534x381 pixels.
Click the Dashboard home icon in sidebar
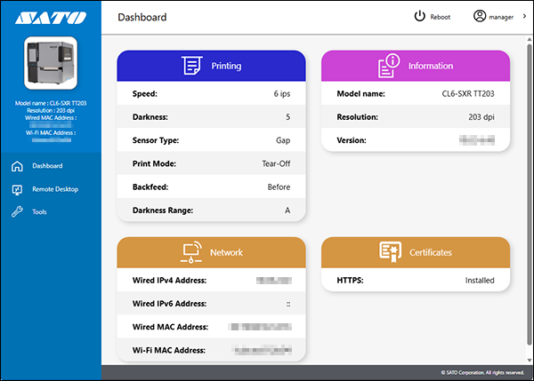point(16,166)
